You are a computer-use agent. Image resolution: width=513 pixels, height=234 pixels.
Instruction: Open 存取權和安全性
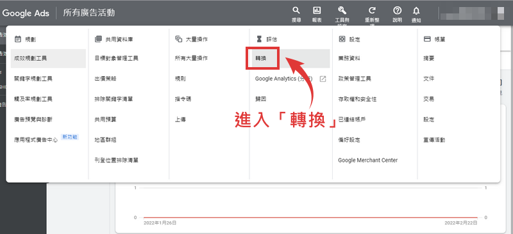358,99
